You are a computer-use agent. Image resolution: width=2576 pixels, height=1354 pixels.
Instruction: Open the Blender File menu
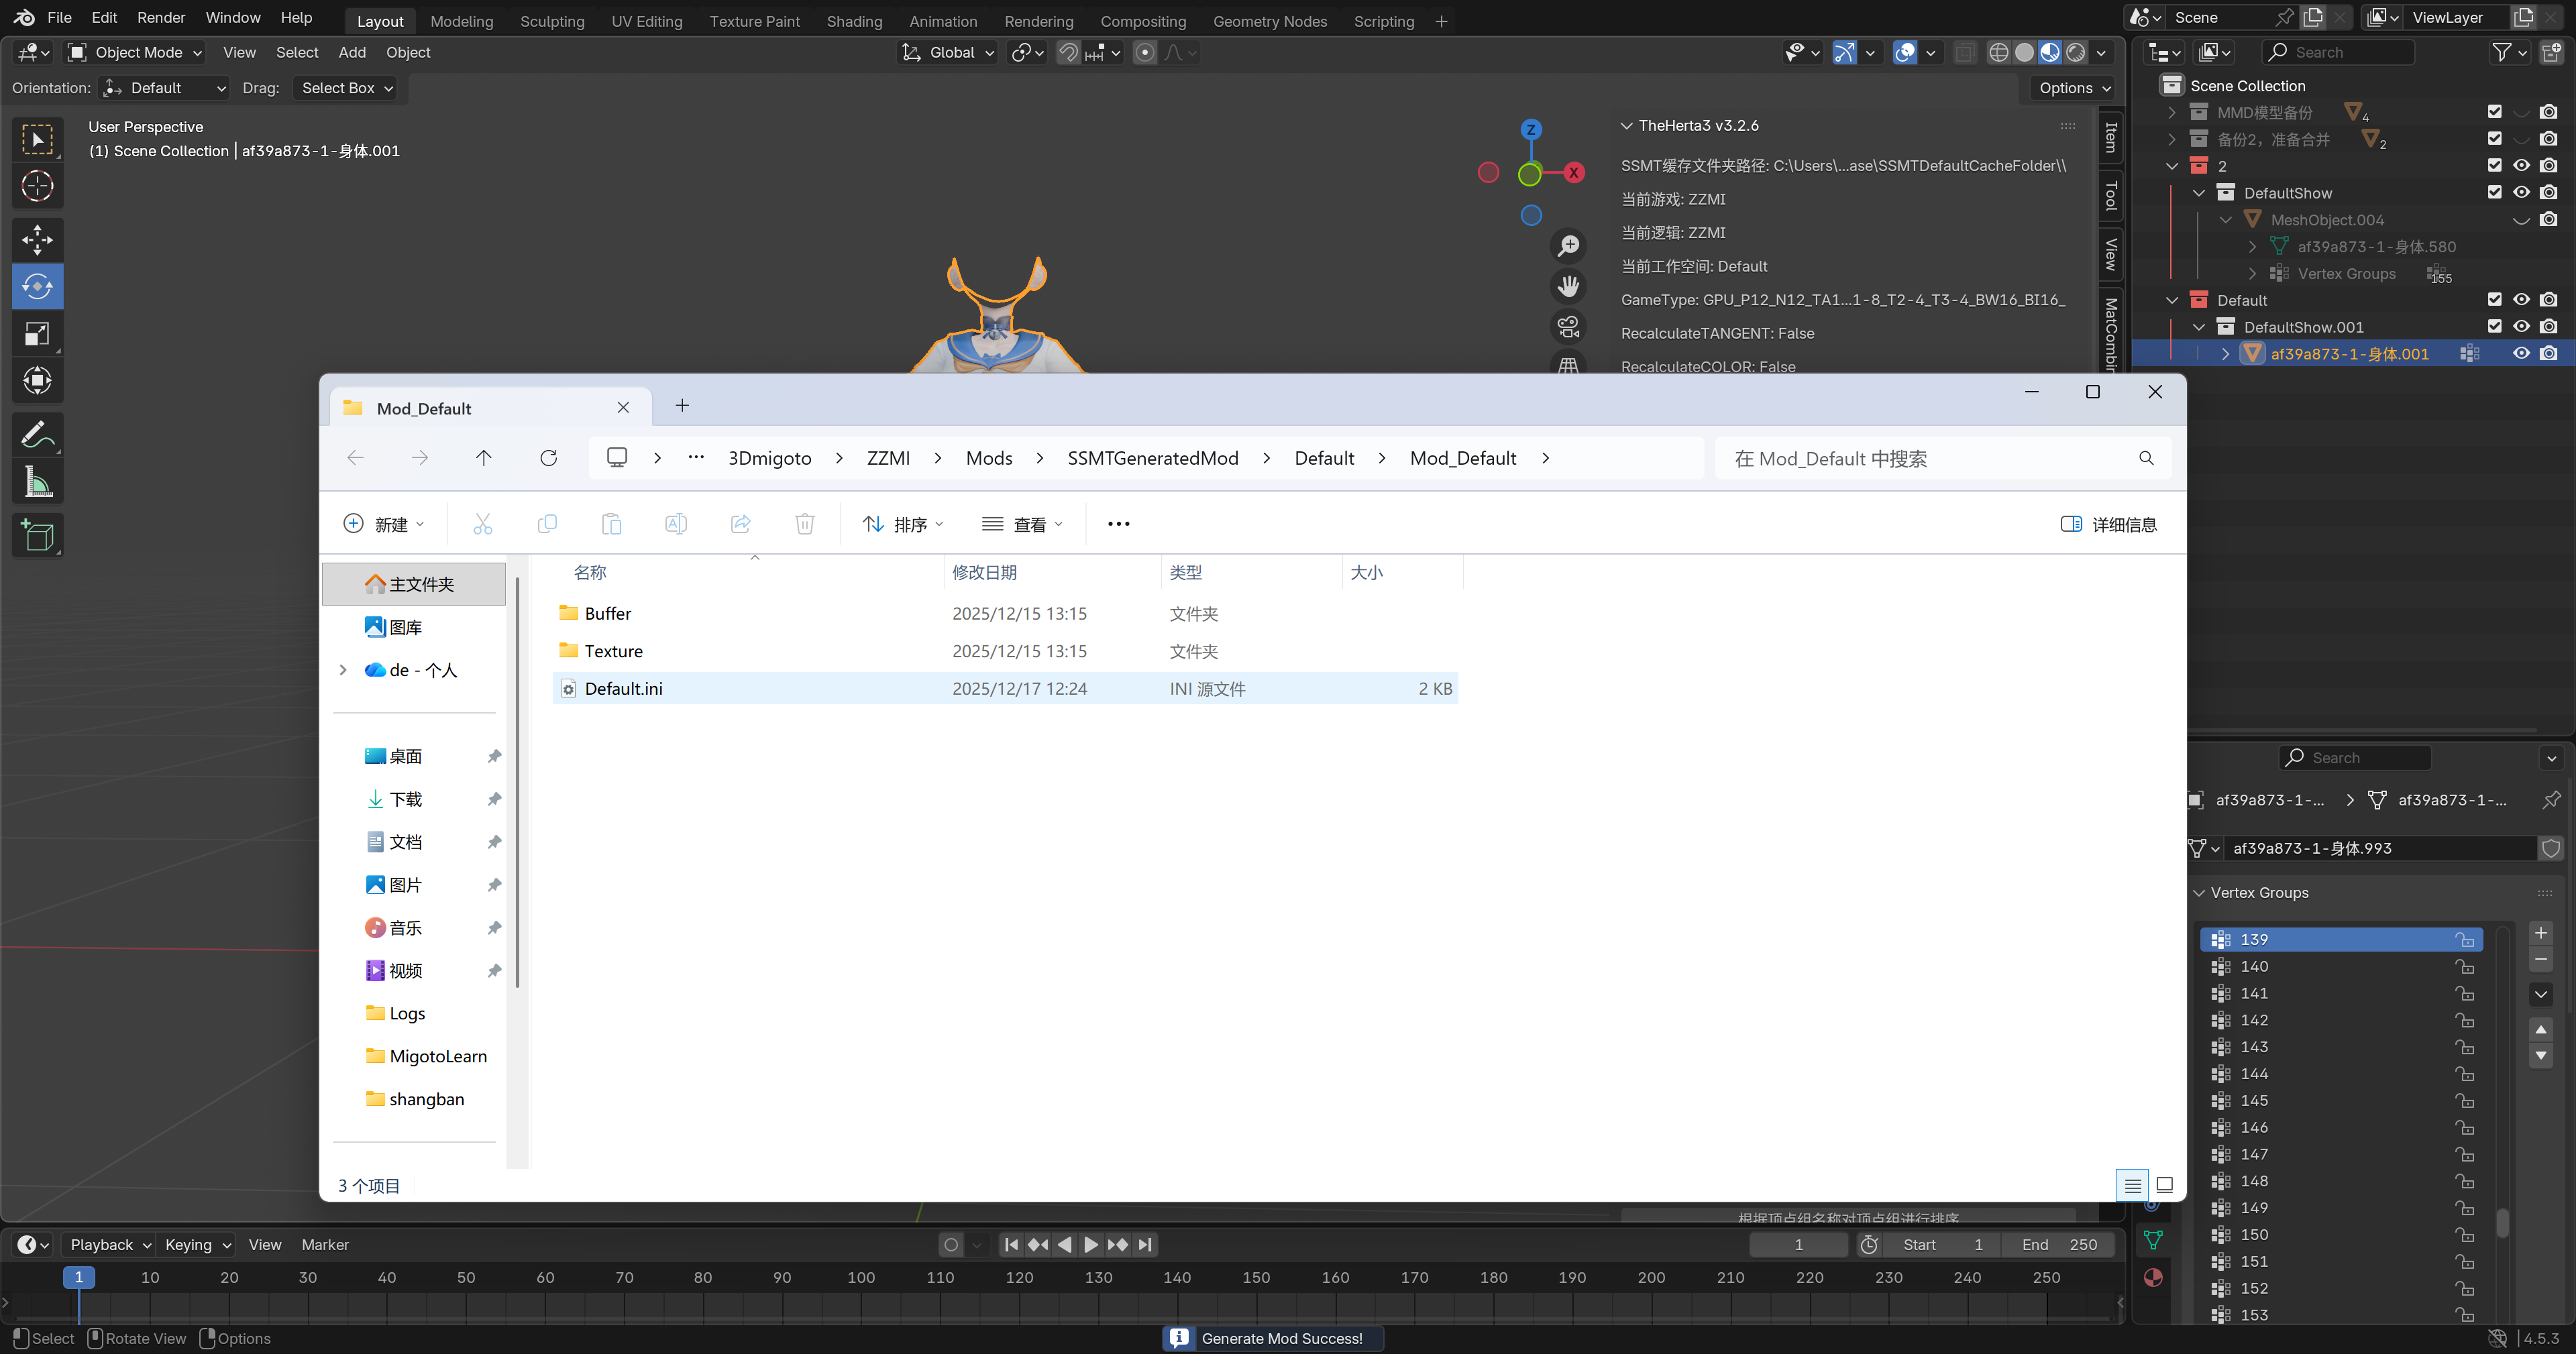60,18
